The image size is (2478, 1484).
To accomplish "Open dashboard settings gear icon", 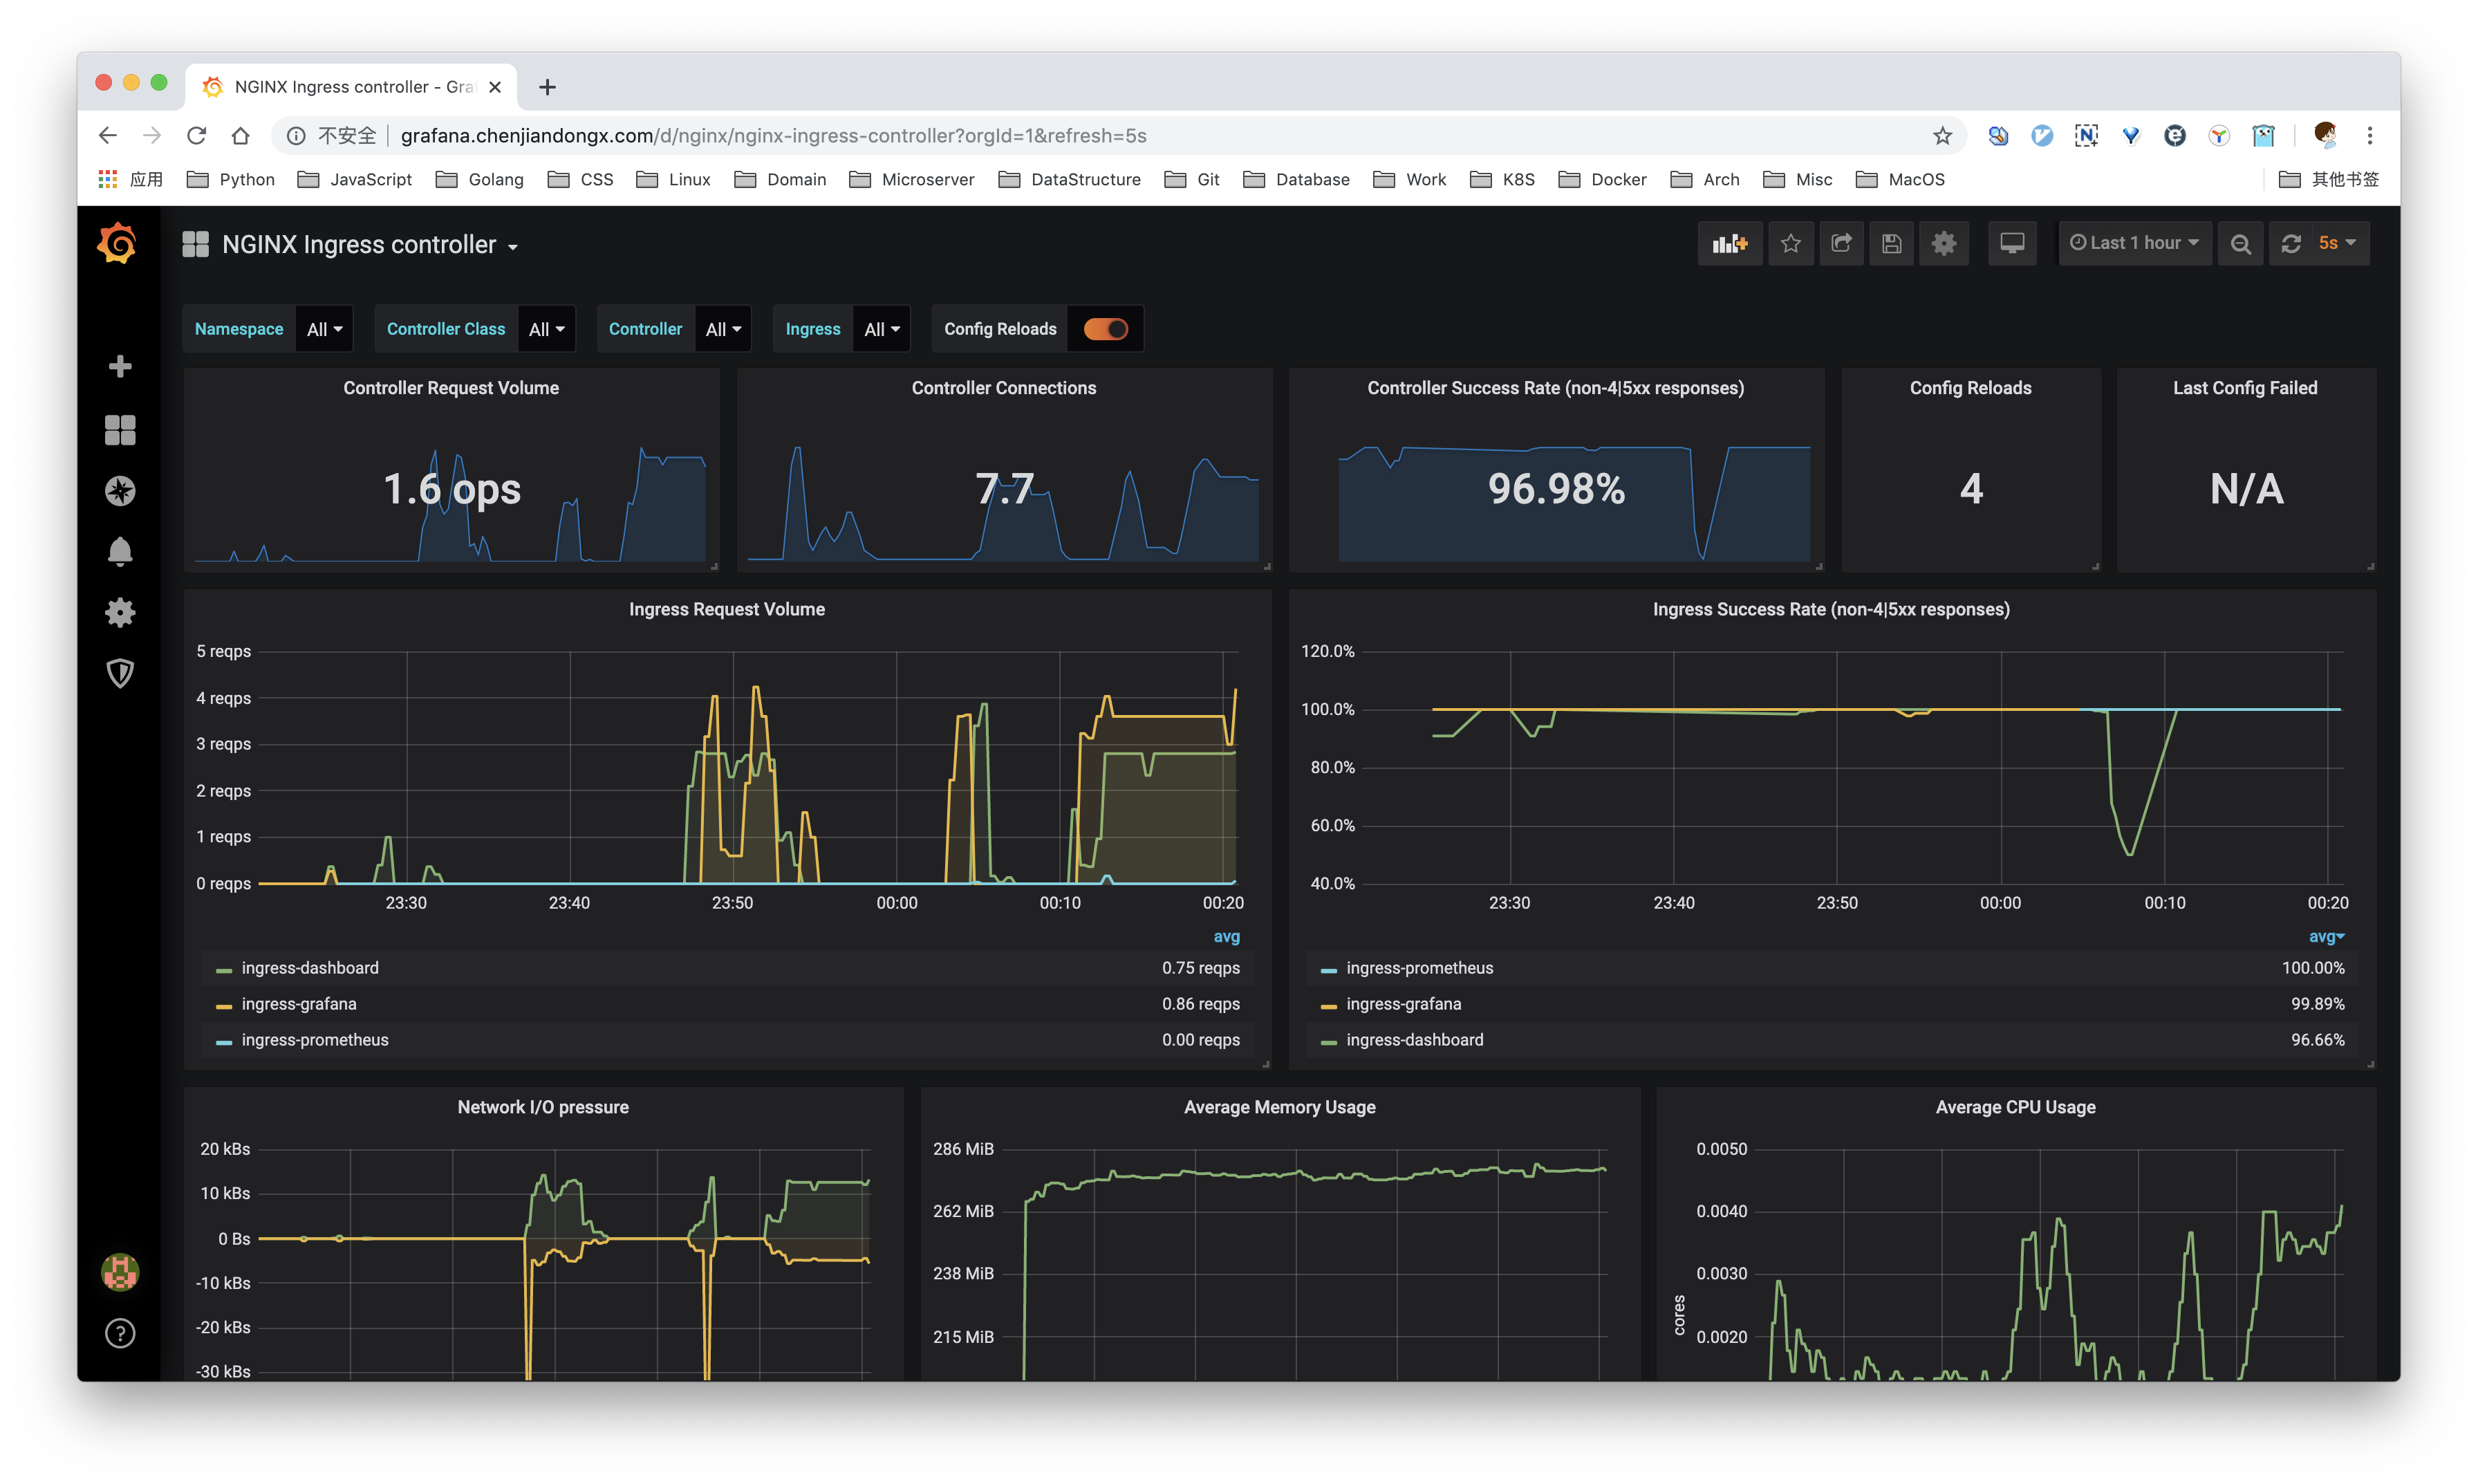I will pyautogui.click(x=1944, y=243).
